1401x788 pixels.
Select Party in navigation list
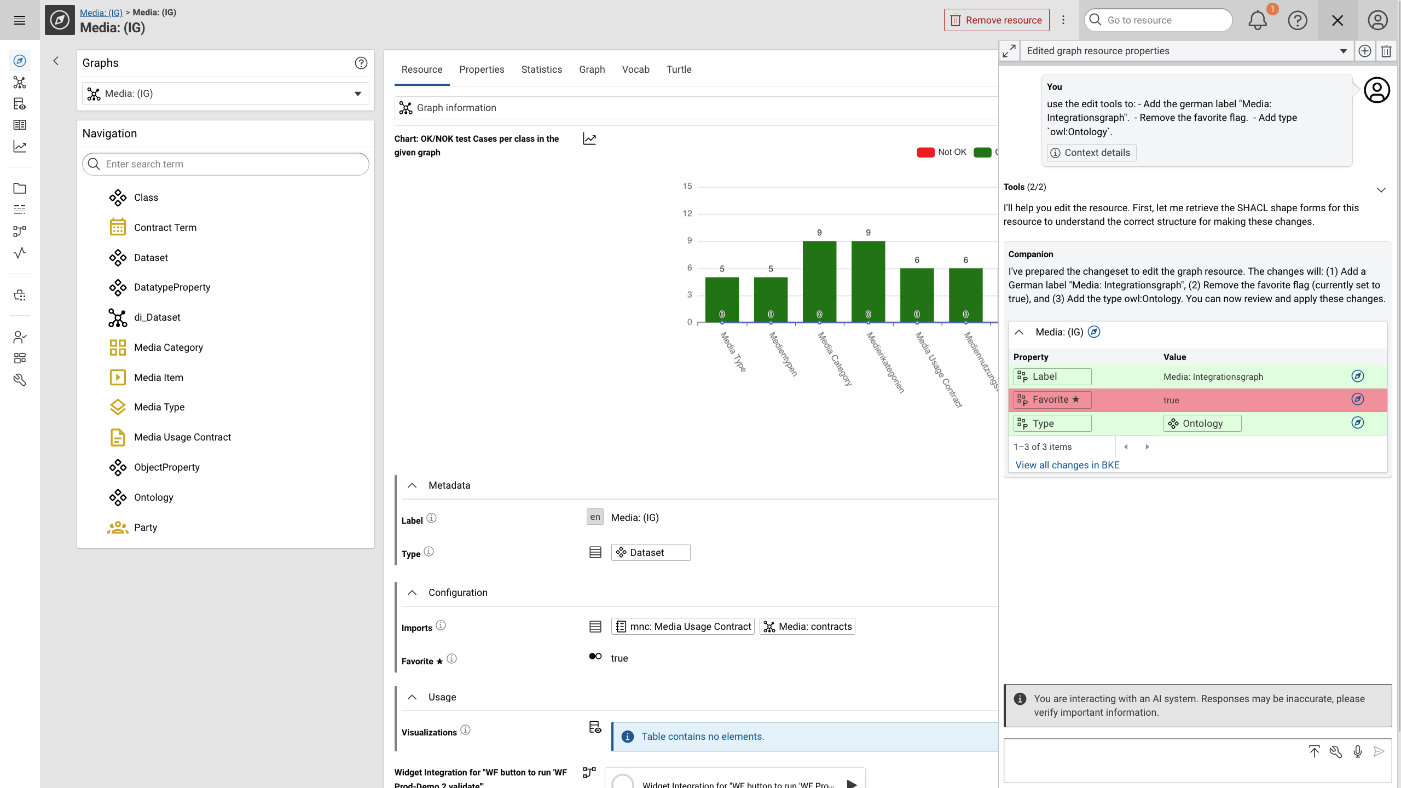pos(146,528)
